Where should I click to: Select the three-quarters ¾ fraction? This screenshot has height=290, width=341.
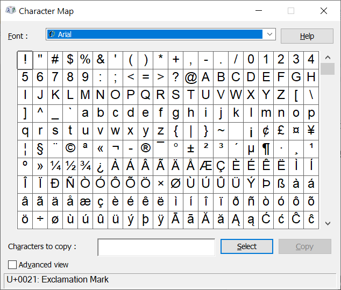[85, 167]
